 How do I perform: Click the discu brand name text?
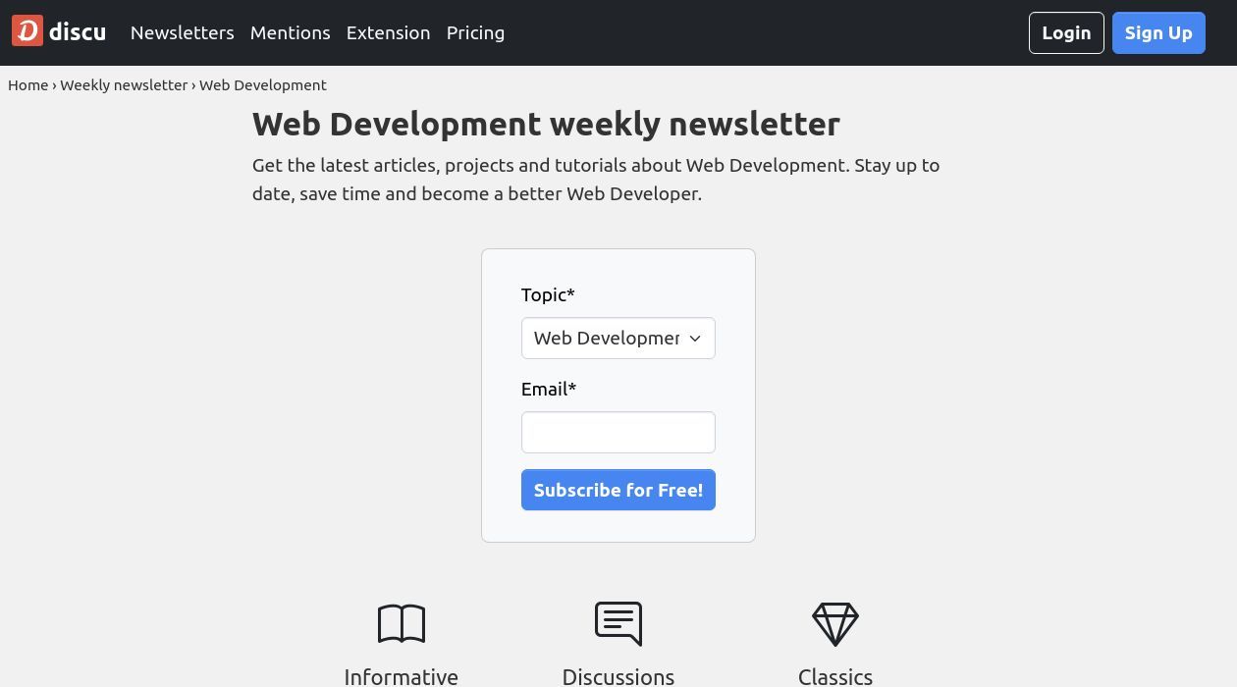point(78,32)
